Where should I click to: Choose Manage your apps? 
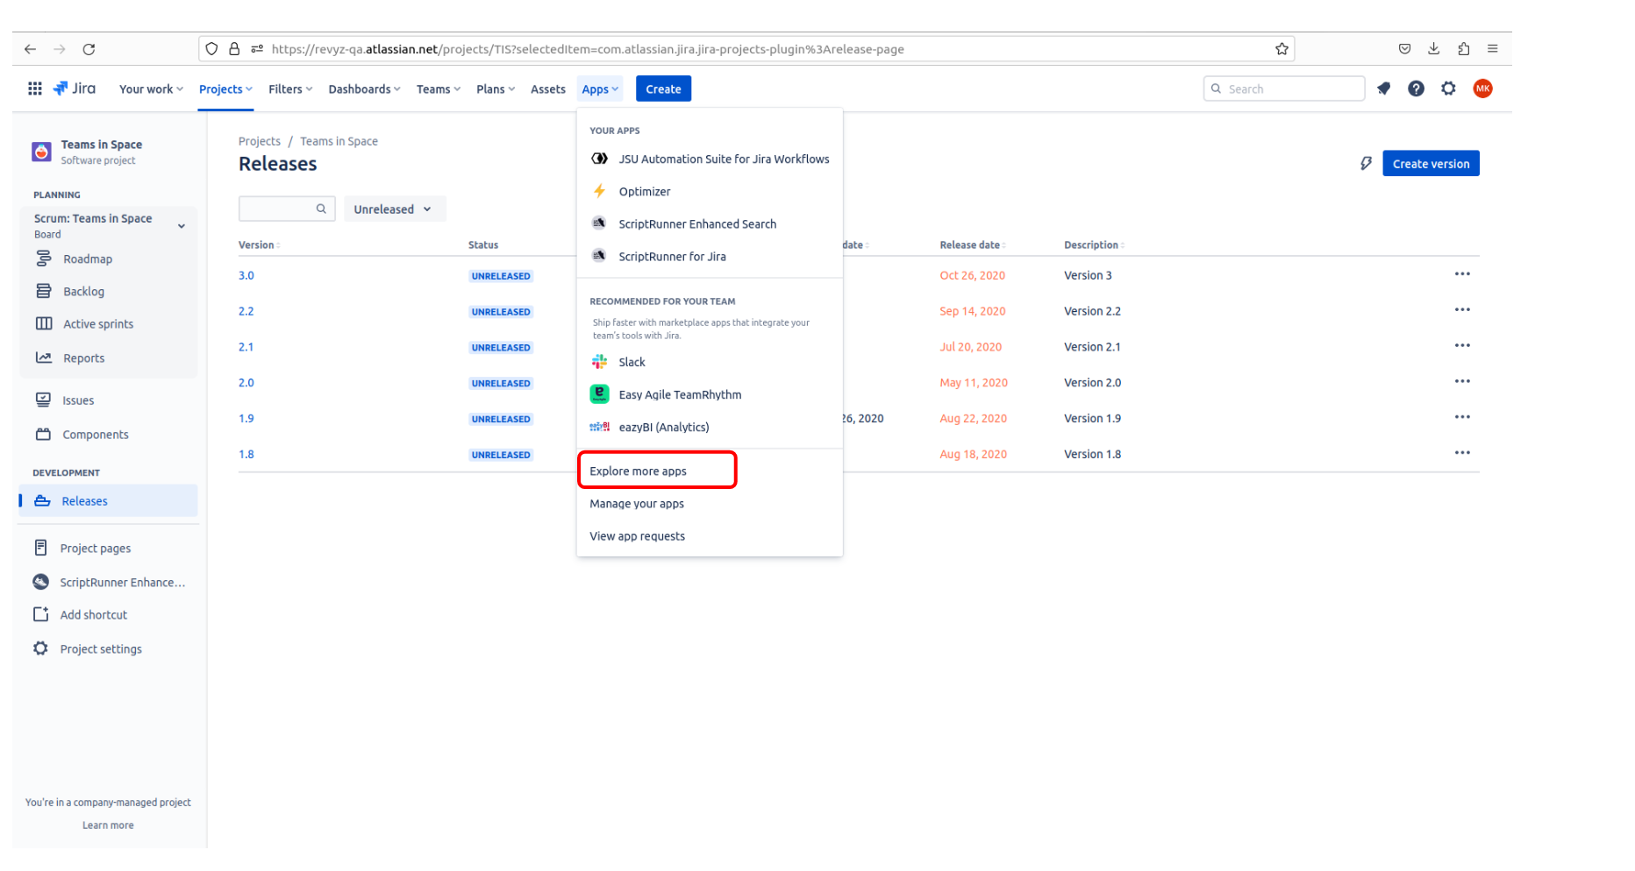pyautogui.click(x=710, y=504)
